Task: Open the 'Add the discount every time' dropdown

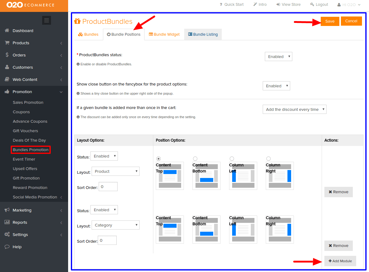Action: [x=294, y=109]
